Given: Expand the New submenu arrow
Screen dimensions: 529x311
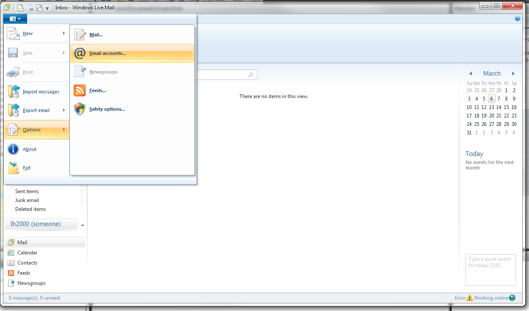Looking at the screenshot, I should [x=64, y=33].
